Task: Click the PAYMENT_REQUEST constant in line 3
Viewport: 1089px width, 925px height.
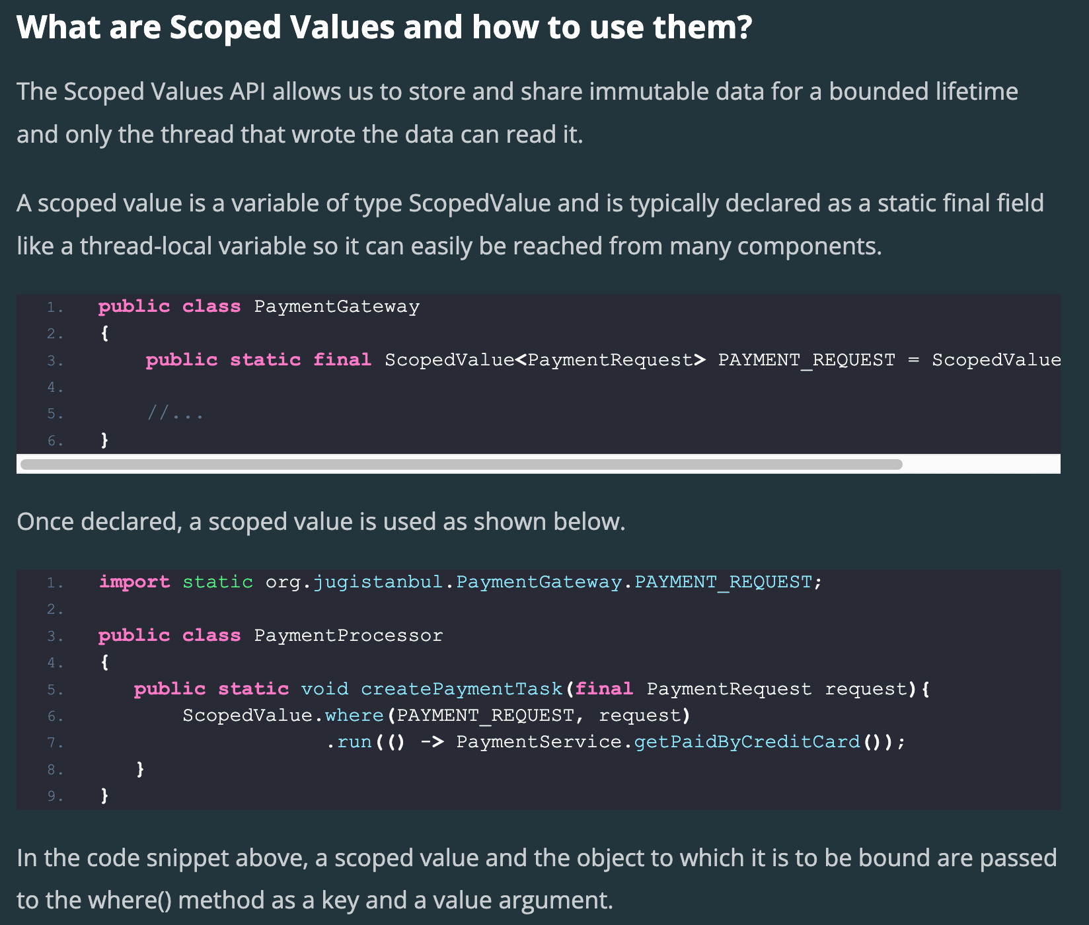Action: point(806,360)
